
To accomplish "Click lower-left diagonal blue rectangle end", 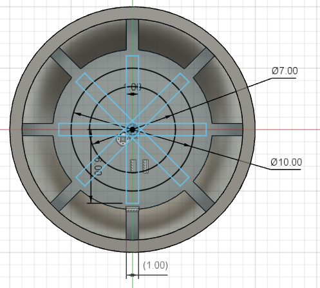I will pos(80,182).
